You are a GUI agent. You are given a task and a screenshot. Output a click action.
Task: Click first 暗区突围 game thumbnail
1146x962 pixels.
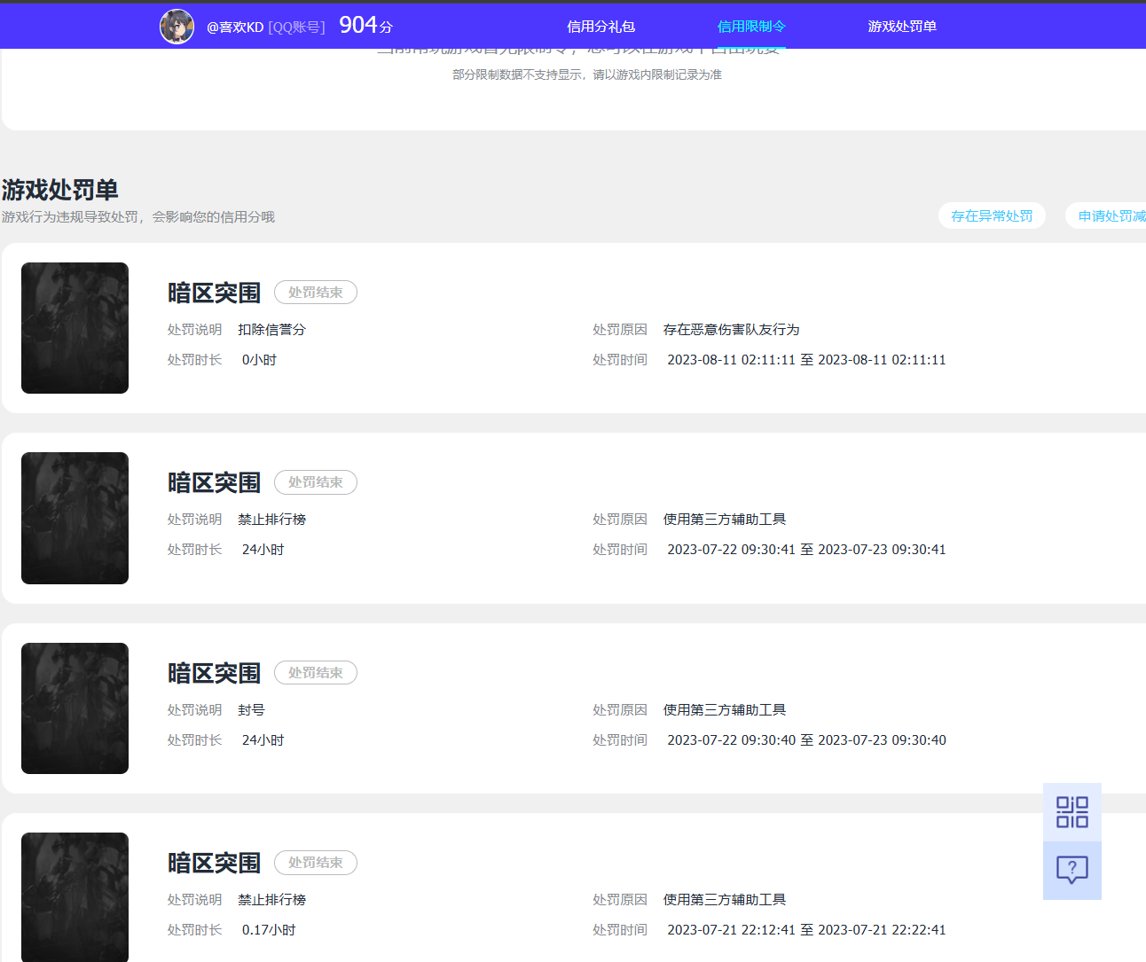[75, 328]
